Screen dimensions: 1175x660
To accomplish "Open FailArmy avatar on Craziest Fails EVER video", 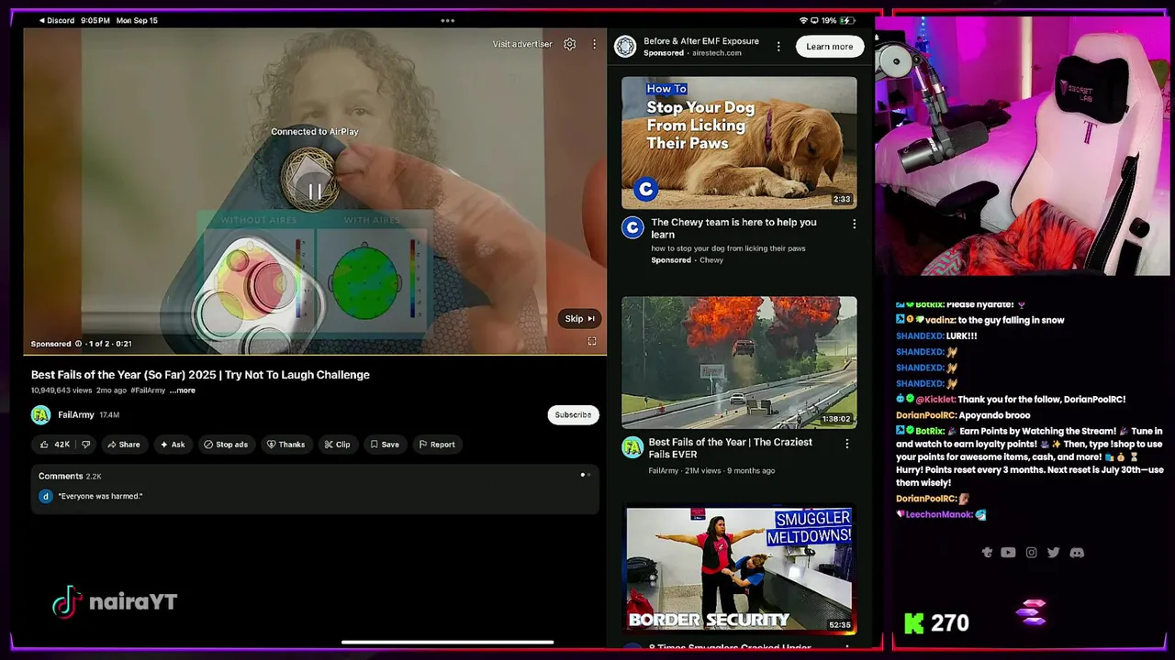I will (632, 447).
